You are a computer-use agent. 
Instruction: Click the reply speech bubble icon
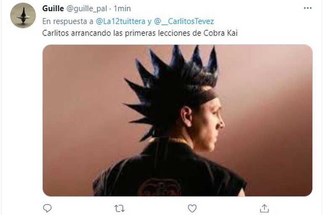[x=47, y=208]
